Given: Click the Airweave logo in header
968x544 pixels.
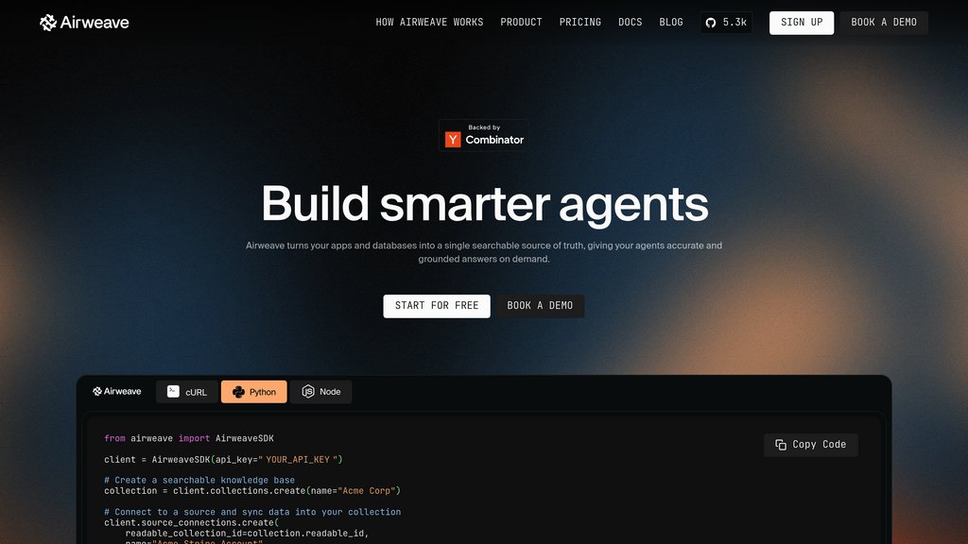Looking at the screenshot, I should 84,23.
